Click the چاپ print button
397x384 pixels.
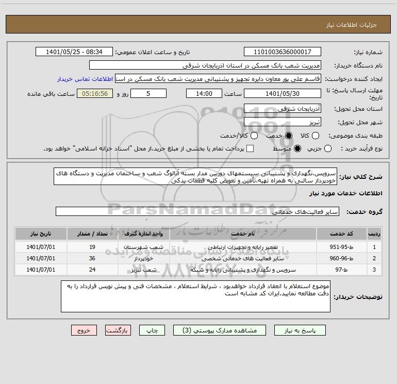click(x=152, y=330)
